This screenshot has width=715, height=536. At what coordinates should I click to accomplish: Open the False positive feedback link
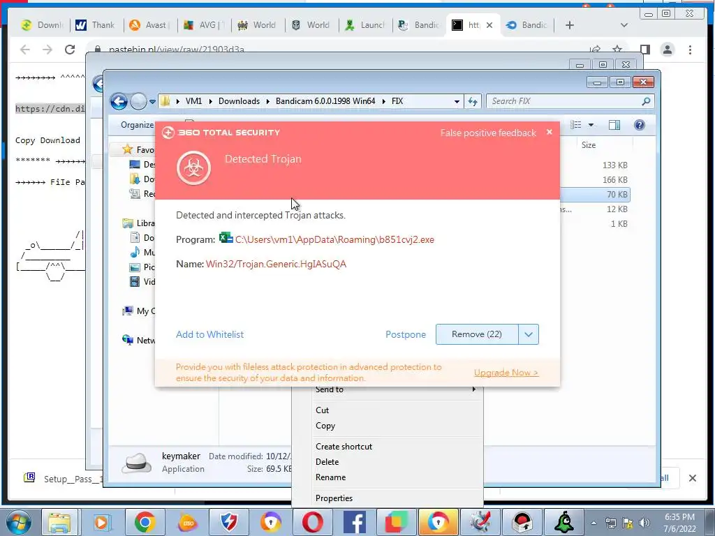coord(488,133)
